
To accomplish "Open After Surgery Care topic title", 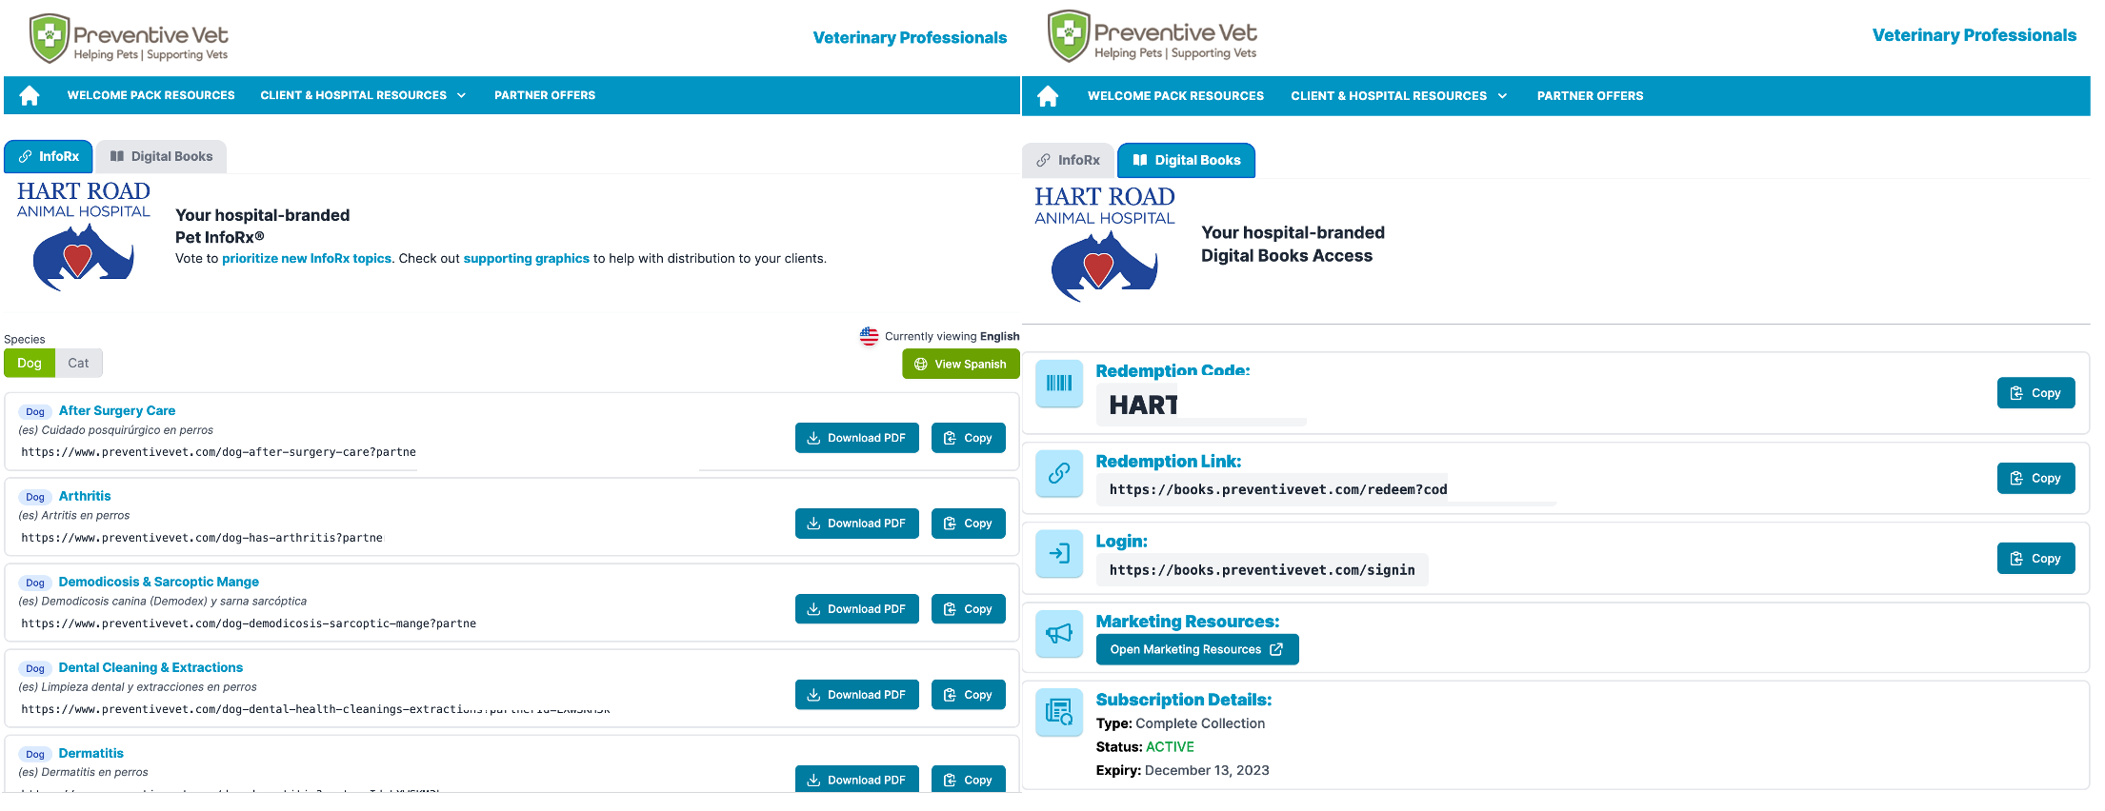I will point(117,410).
